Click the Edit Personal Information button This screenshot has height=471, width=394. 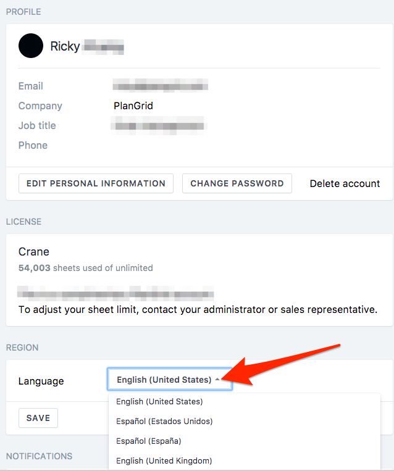(96, 183)
